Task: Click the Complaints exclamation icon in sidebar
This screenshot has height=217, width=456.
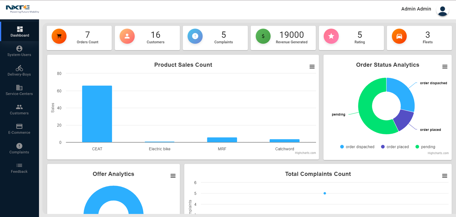Action: 19,146
